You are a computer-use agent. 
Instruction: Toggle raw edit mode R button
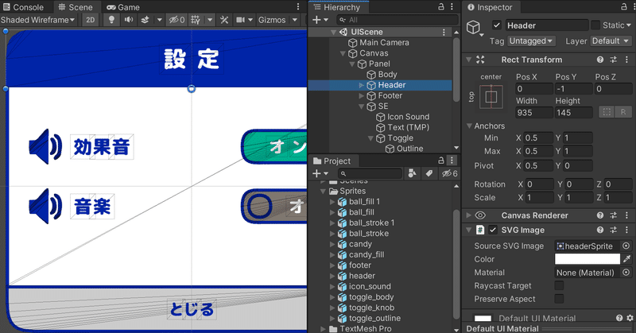point(623,112)
